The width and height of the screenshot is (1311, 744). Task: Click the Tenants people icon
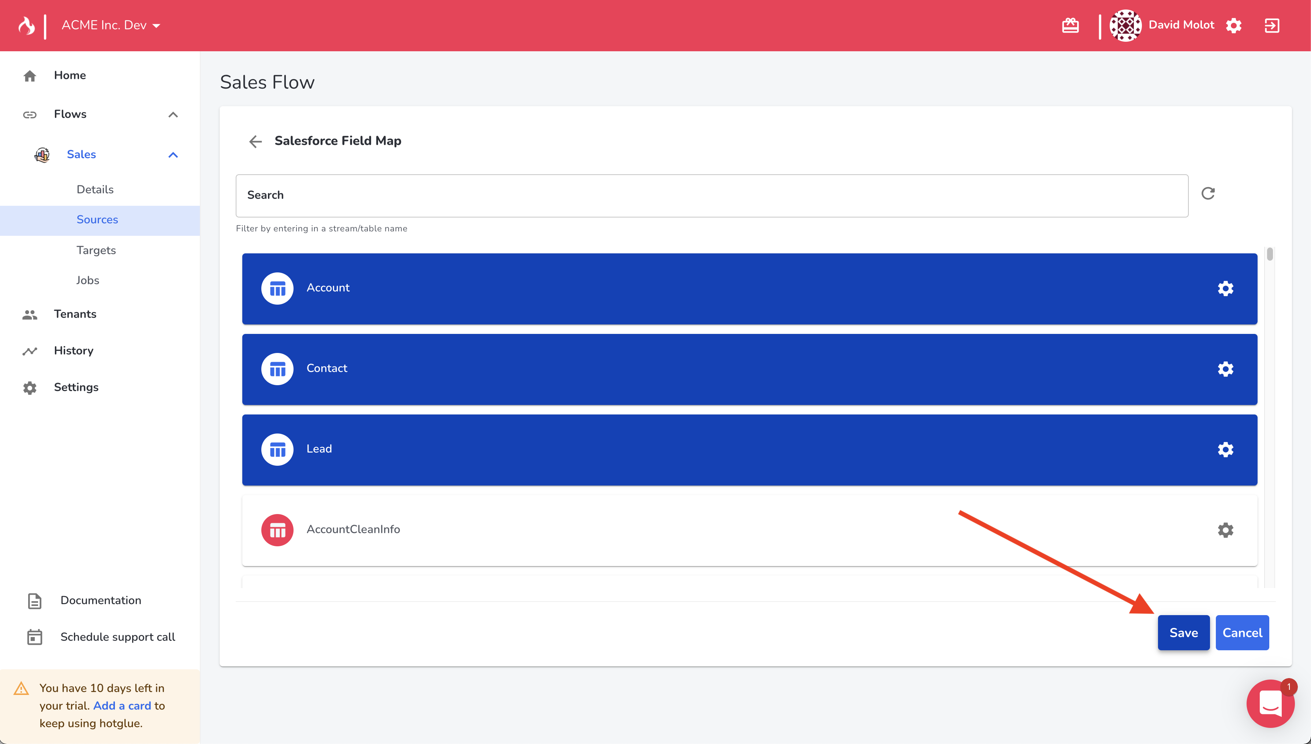tap(30, 314)
